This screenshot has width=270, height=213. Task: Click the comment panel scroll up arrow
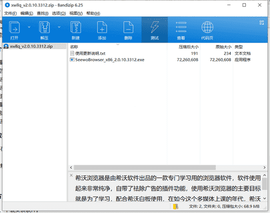[x=265, y=175]
